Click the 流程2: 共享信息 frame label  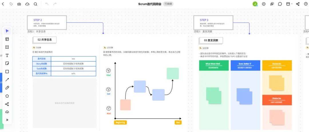coord(37,31)
